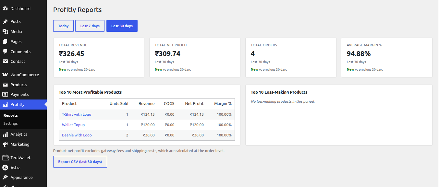Image resolution: width=439 pixels, height=187 pixels.
Task: Click the Appearance paintbrush icon
Action: coord(5,178)
